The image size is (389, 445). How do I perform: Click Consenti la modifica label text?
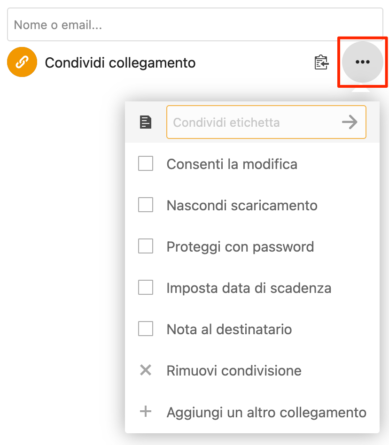pyautogui.click(x=232, y=164)
